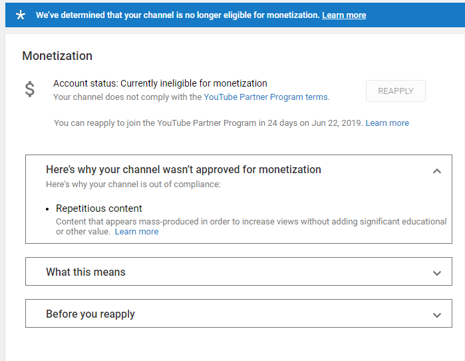Click the no longer eligible banner message
This screenshot has width=465, height=361.
178,15
